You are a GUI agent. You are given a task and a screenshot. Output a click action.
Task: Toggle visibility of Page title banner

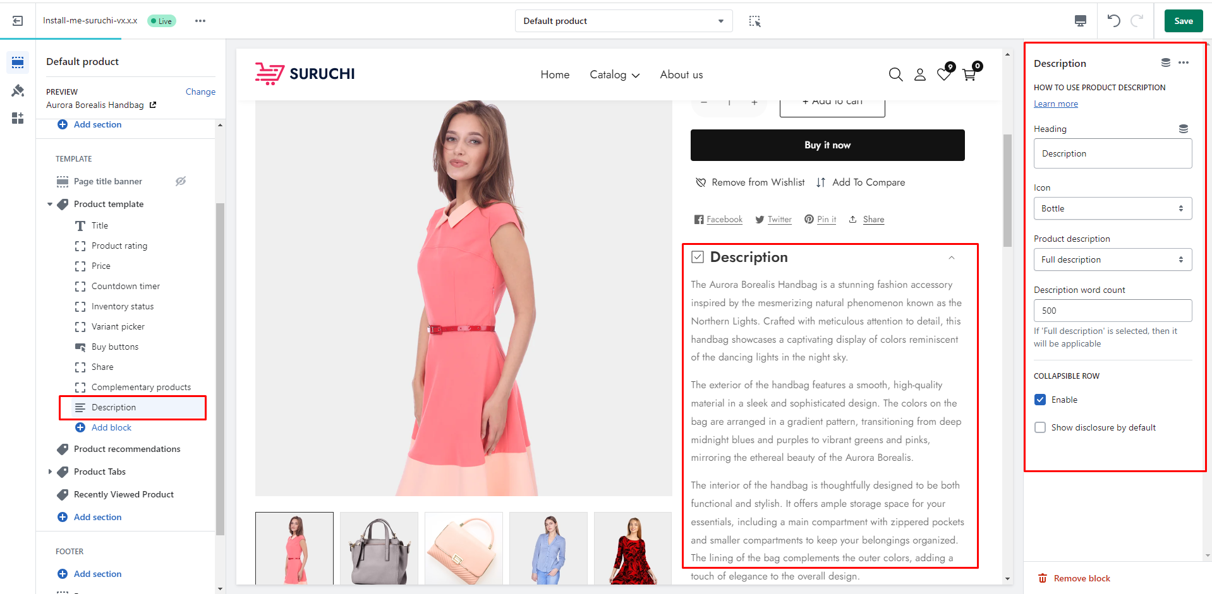click(x=181, y=181)
